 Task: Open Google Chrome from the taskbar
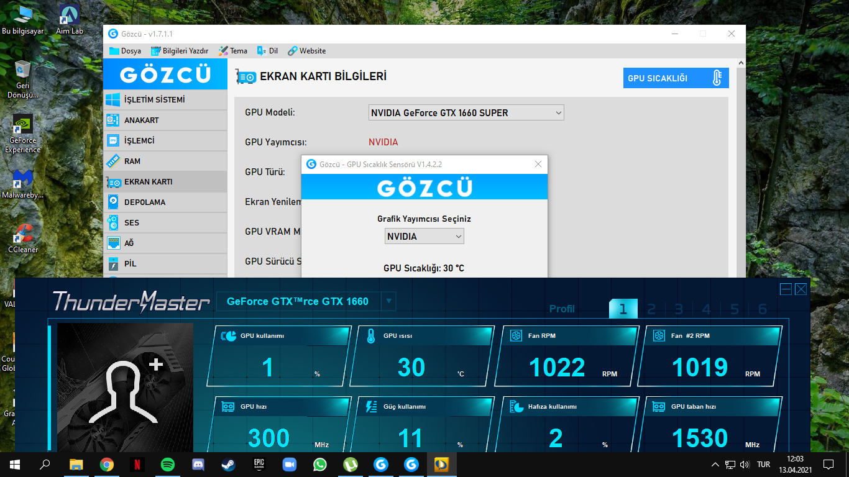(106, 464)
